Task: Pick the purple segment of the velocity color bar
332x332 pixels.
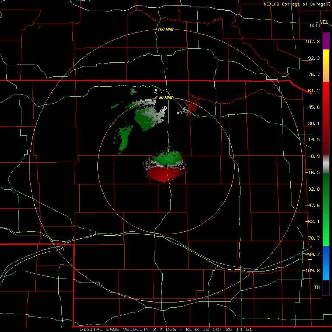Action: (326, 41)
